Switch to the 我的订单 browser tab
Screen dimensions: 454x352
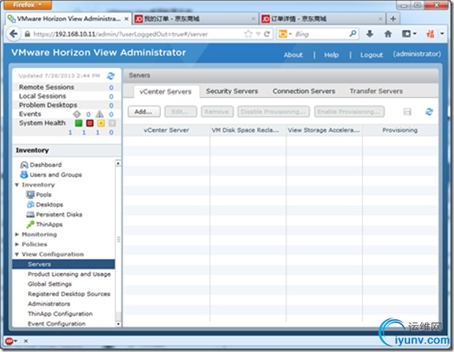coord(196,19)
